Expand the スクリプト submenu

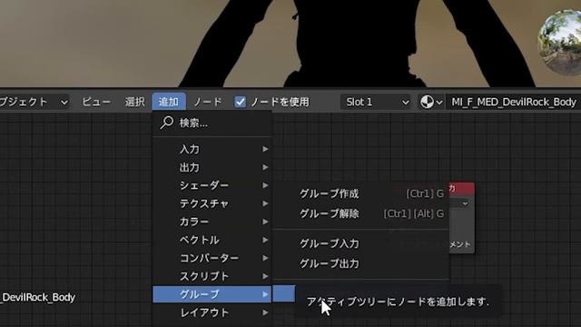coord(212,276)
